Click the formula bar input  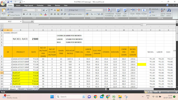pyautogui.click(x=105, y=21)
